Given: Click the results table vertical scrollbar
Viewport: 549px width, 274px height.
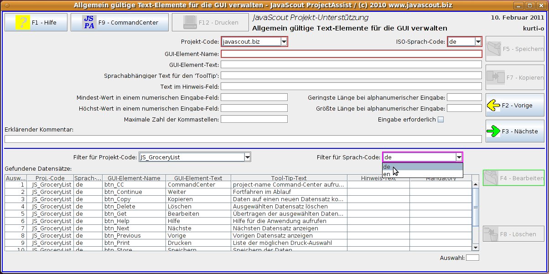Looking at the screenshot, I should (x=476, y=207).
